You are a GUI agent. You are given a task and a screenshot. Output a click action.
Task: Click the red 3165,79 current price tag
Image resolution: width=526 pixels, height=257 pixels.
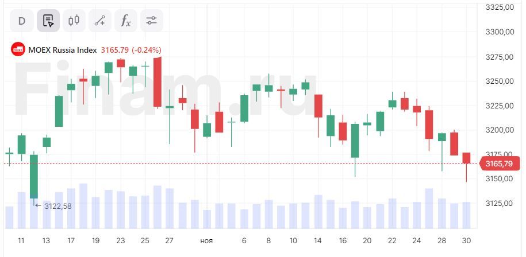pyautogui.click(x=498, y=164)
